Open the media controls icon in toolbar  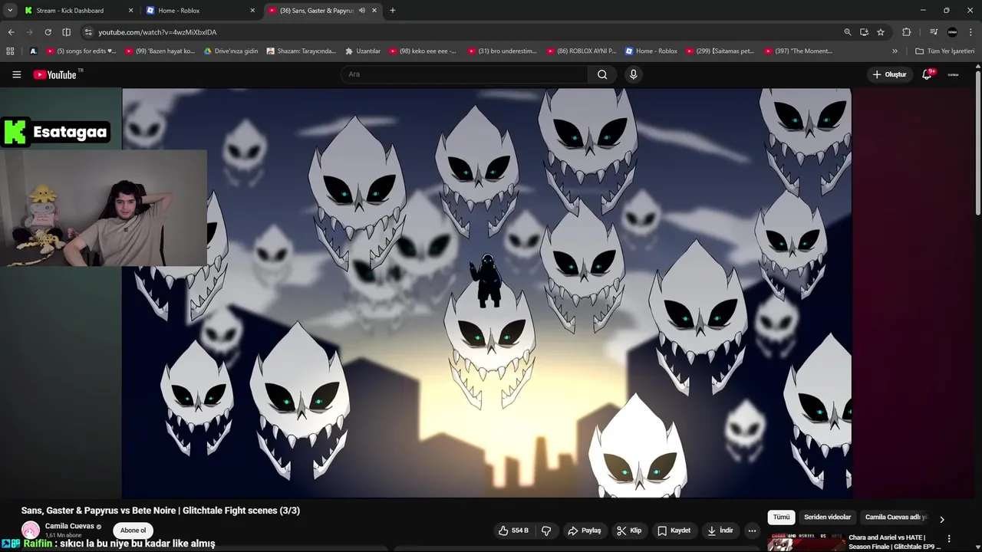[x=934, y=32]
